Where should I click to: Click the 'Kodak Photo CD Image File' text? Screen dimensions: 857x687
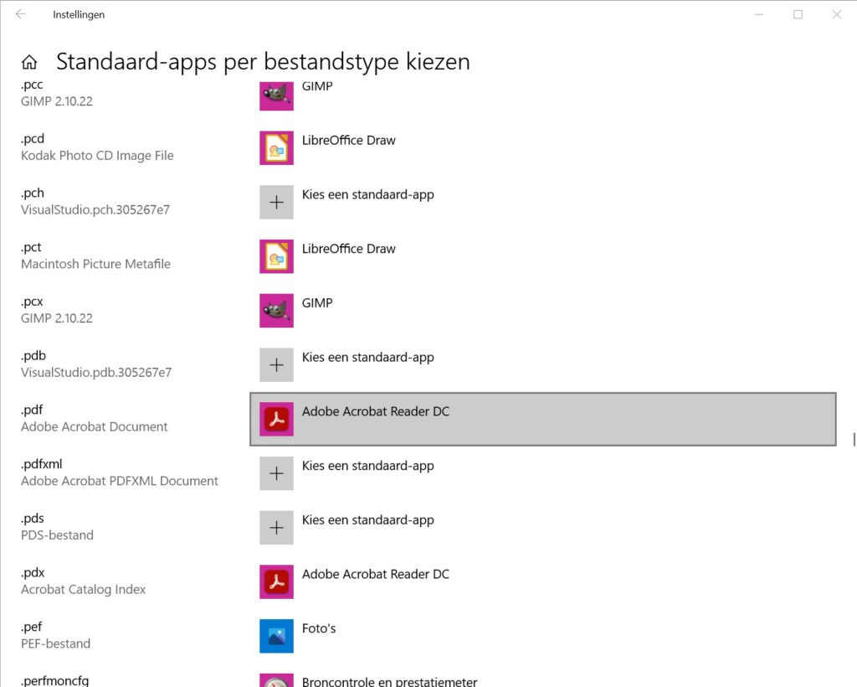[97, 156]
